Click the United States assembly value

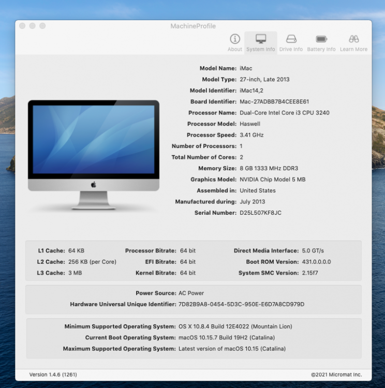click(x=258, y=190)
